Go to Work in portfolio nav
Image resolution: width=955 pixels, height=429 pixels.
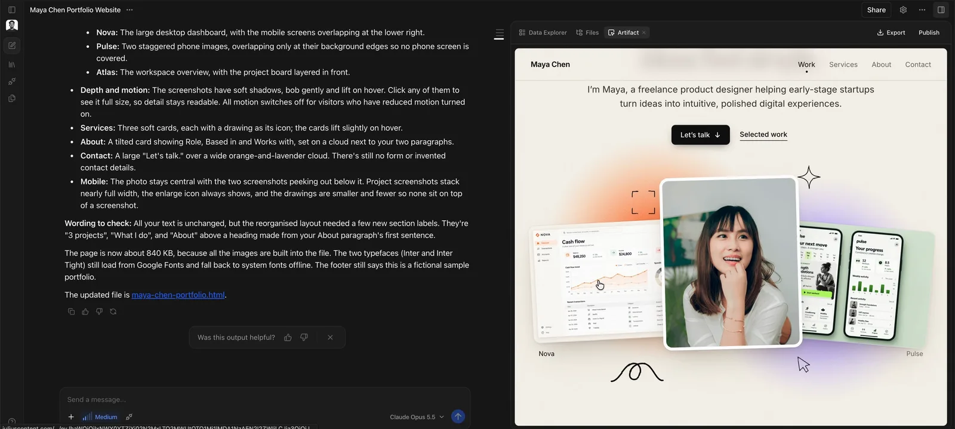point(806,64)
